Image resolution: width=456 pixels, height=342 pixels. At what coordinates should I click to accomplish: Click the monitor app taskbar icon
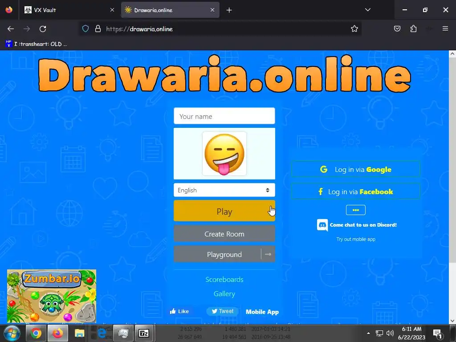(x=123, y=333)
